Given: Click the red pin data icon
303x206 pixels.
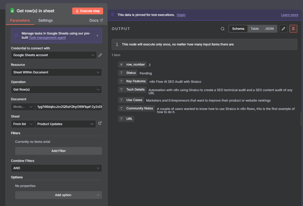Looking at the screenshot, I should click(x=293, y=29).
